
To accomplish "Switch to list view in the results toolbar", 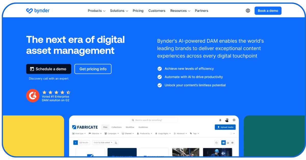I will coord(233,142).
